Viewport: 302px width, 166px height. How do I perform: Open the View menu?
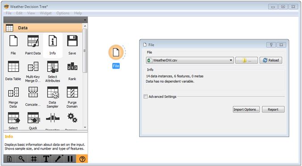[x=31, y=13]
